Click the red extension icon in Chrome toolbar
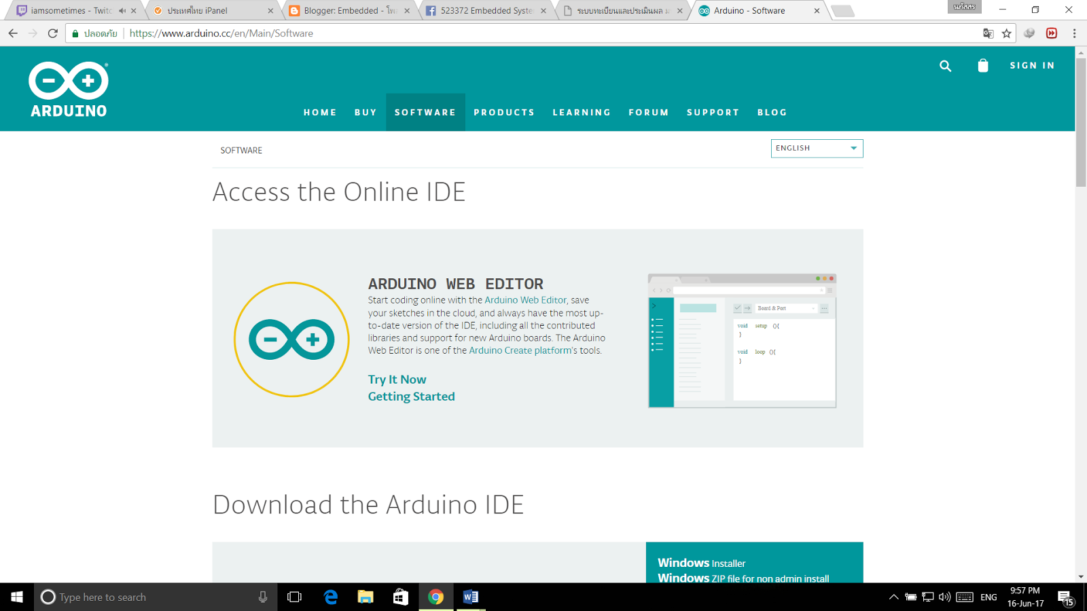This screenshot has height=611, width=1087. pos(1052,33)
